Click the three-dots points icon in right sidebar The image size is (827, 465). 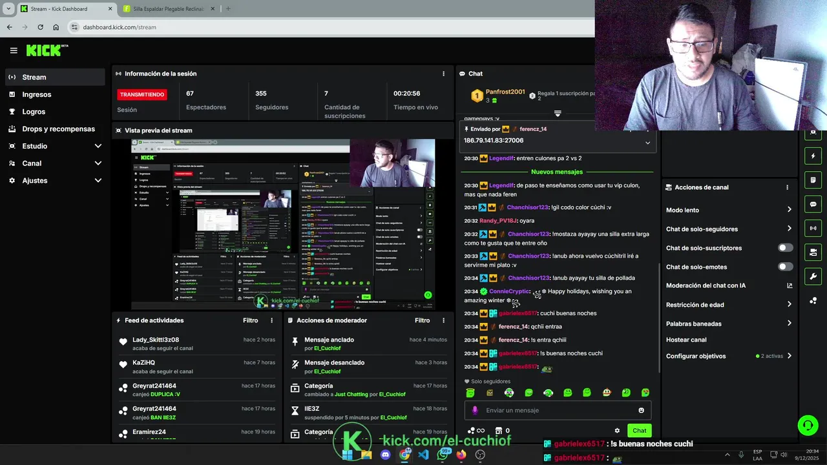pos(813,300)
